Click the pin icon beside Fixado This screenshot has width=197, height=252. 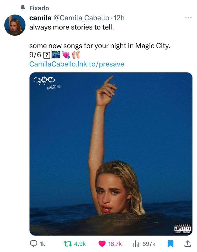[23, 8]
